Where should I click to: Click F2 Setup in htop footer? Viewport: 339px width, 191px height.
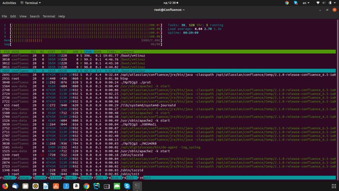(23, 178)
